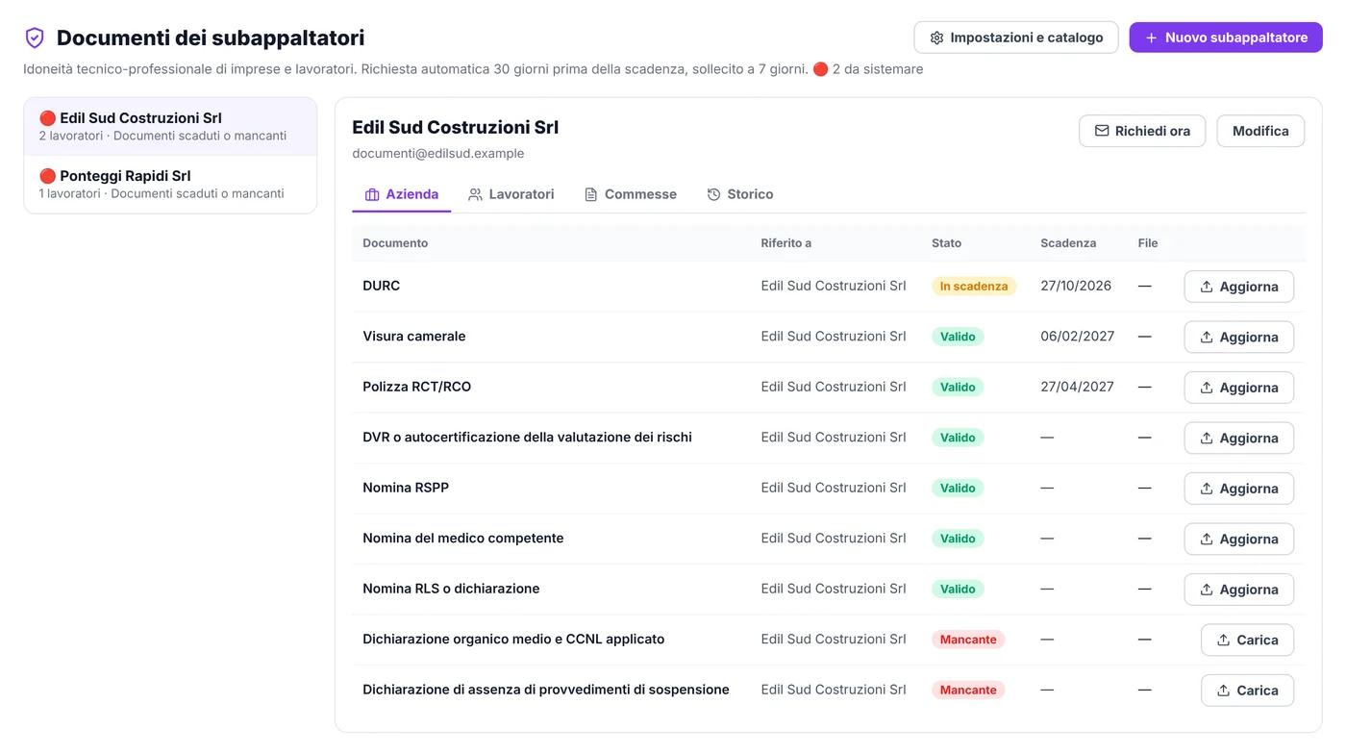Select Ponteggi Rapidi Srl in the sidebar
1346x754 pixels.
[170, 184]
